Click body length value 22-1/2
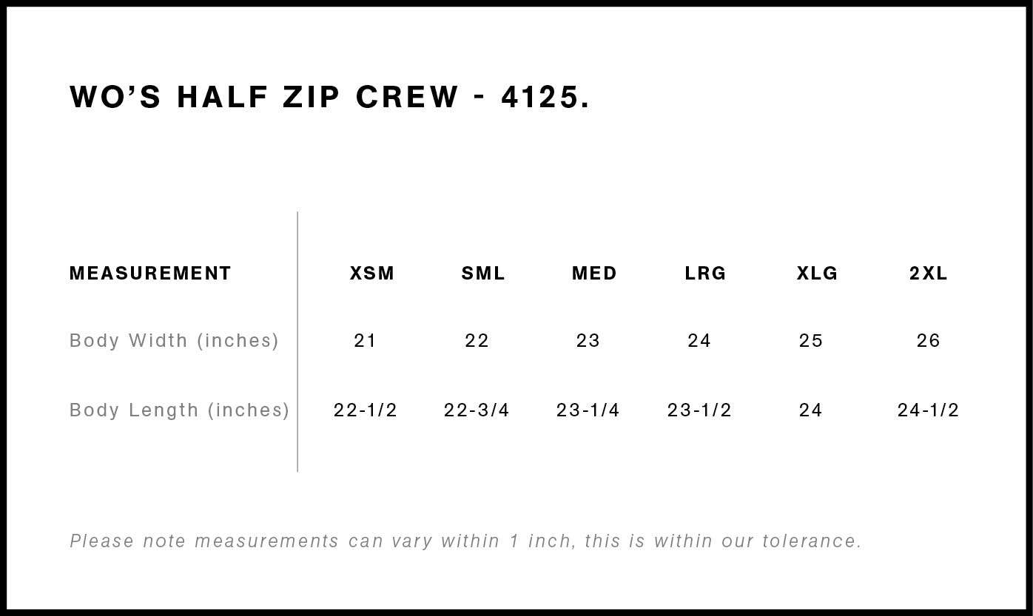 point(365,410)
